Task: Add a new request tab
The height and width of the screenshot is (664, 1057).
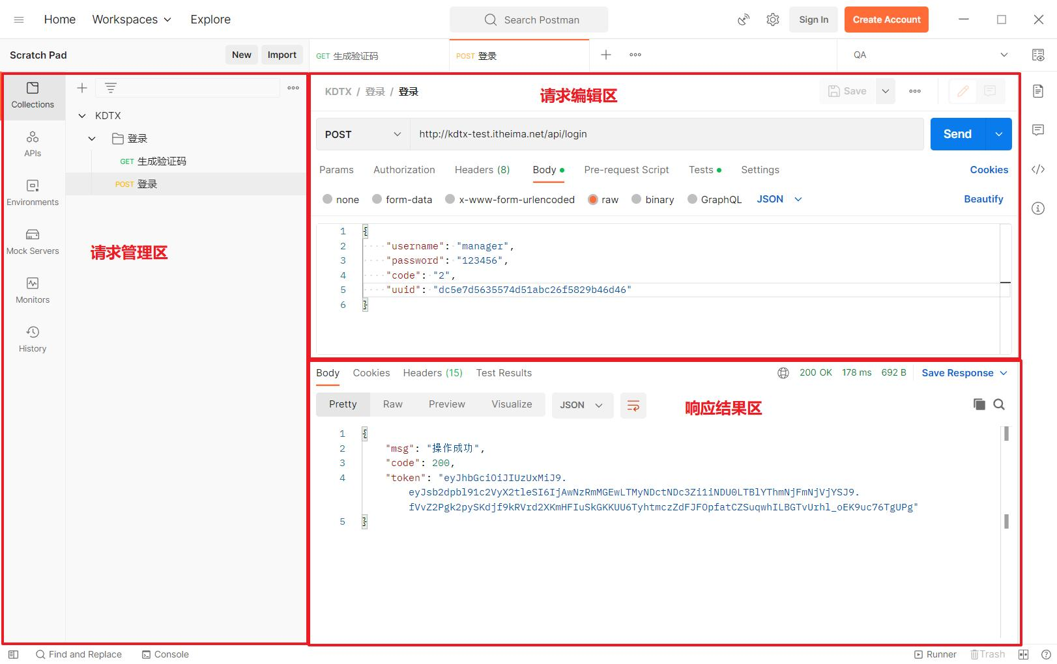Action: (606, 55)
